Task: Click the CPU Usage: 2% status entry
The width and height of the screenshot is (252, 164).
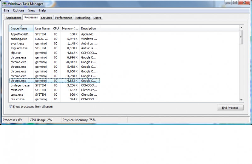Action: click(41, 120)
